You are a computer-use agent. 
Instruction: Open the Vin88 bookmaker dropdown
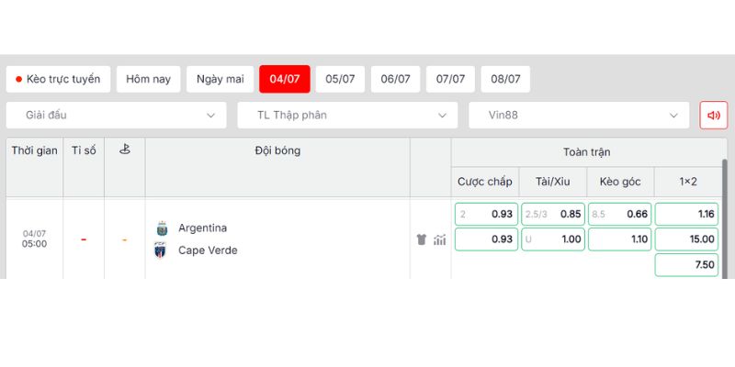579,116
